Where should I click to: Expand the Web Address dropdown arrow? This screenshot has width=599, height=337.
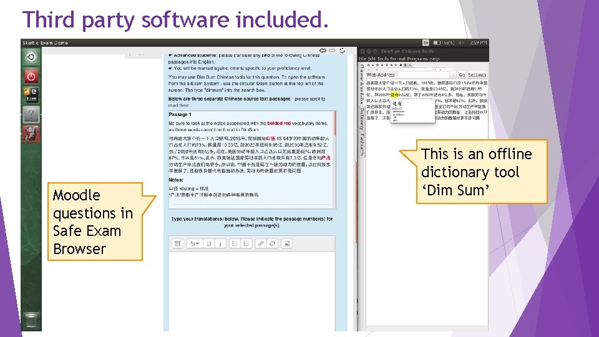[453, 75]
